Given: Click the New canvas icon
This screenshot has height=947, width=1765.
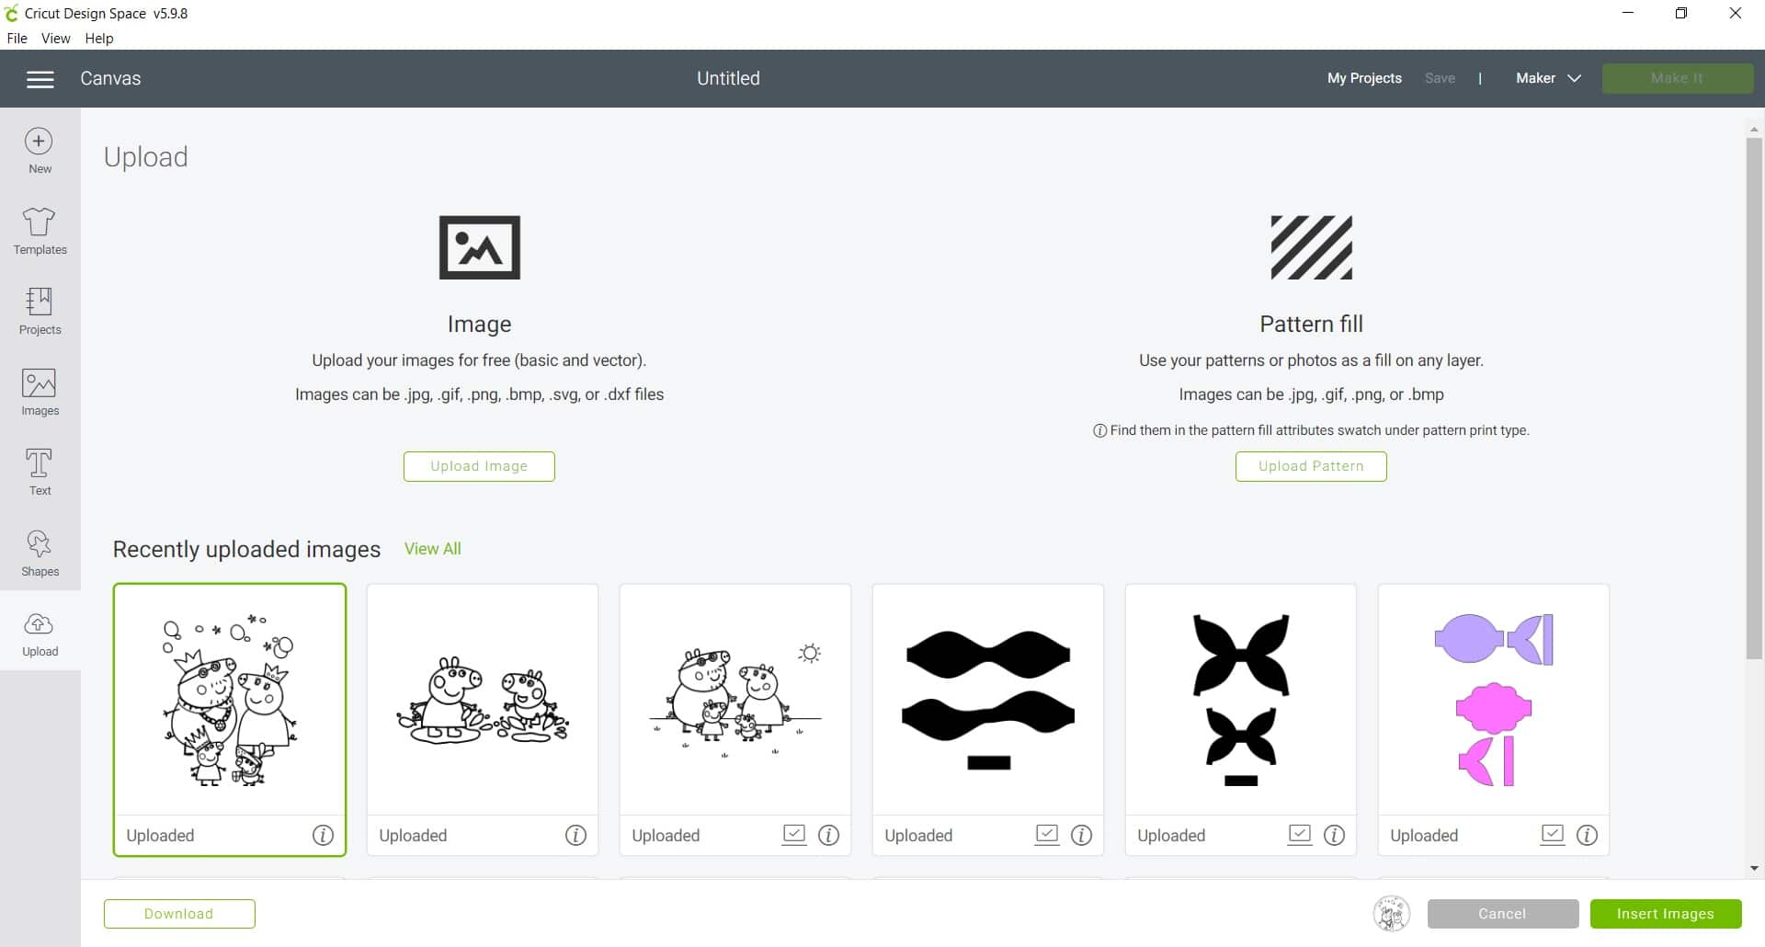Looking at the screenshot, I should (39, 151).
